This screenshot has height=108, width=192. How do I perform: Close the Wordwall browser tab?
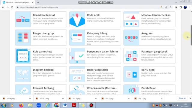click(x=33, y=2)
